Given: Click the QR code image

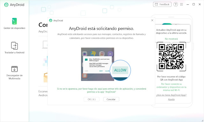Looking at the screenshot, I should pos(171,57).
